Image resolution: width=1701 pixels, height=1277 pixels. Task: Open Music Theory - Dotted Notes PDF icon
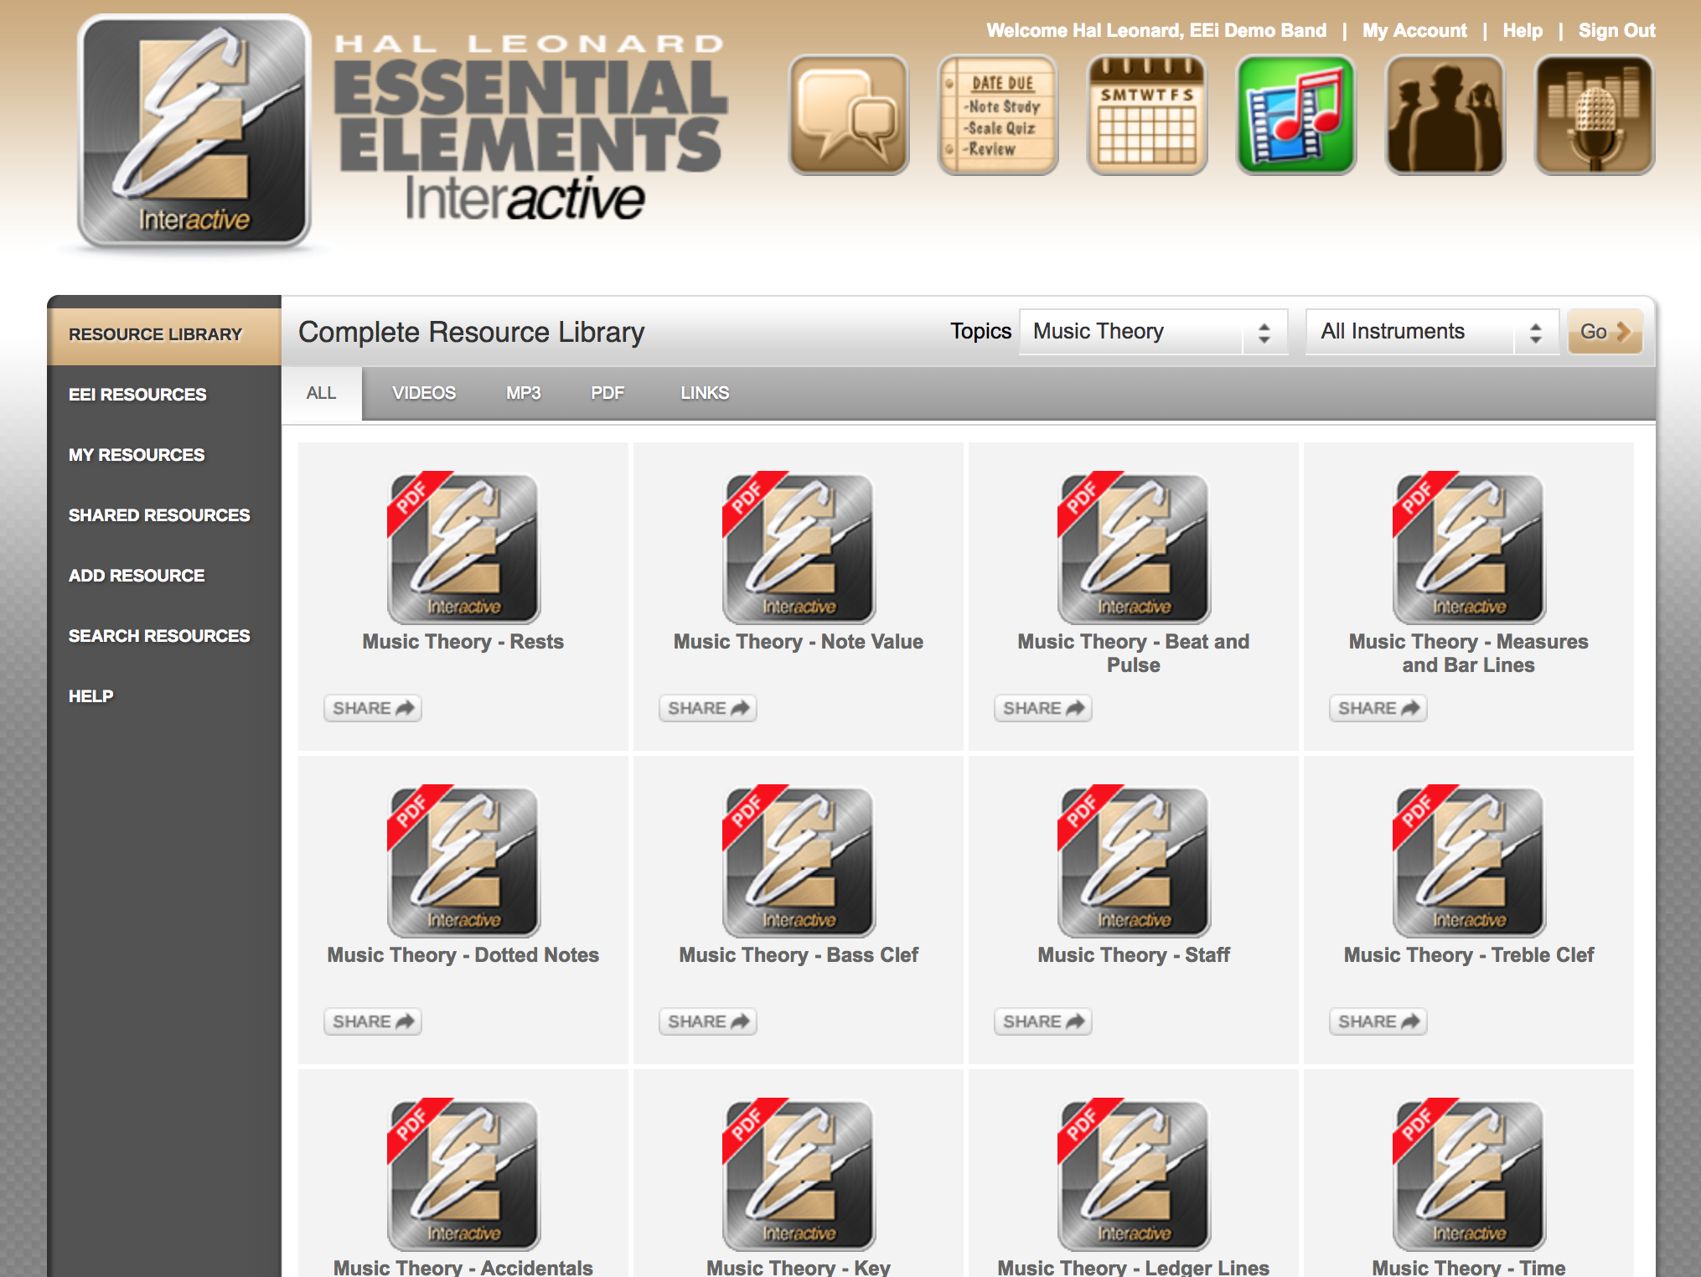463,861
